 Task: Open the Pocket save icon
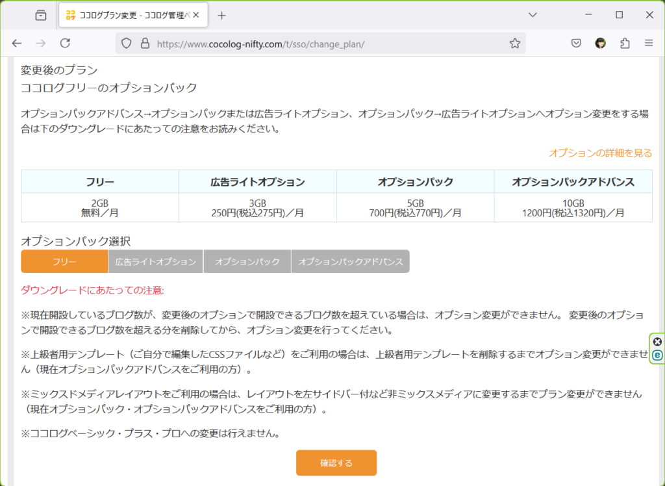(576, 44)
